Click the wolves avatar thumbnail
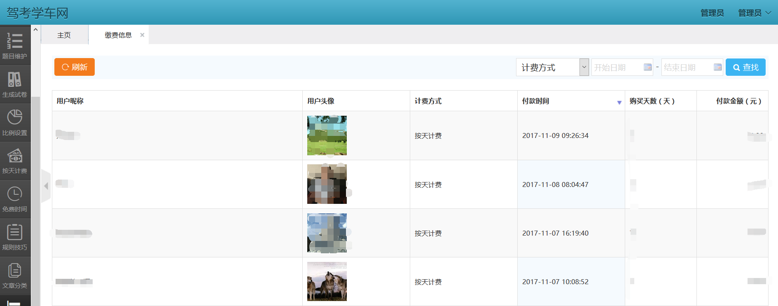 coord(327,282)
